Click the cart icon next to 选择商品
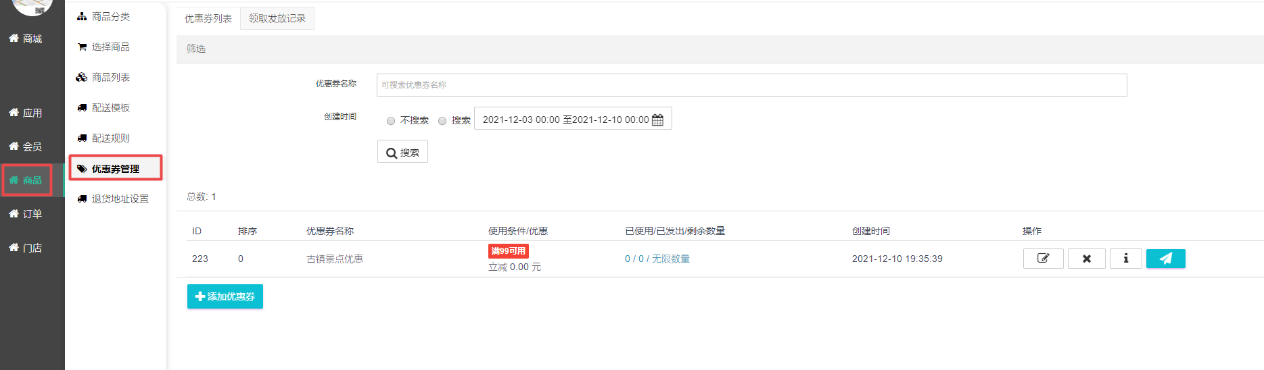Viewport: 1264px width, 370px height. click(82, 47)
